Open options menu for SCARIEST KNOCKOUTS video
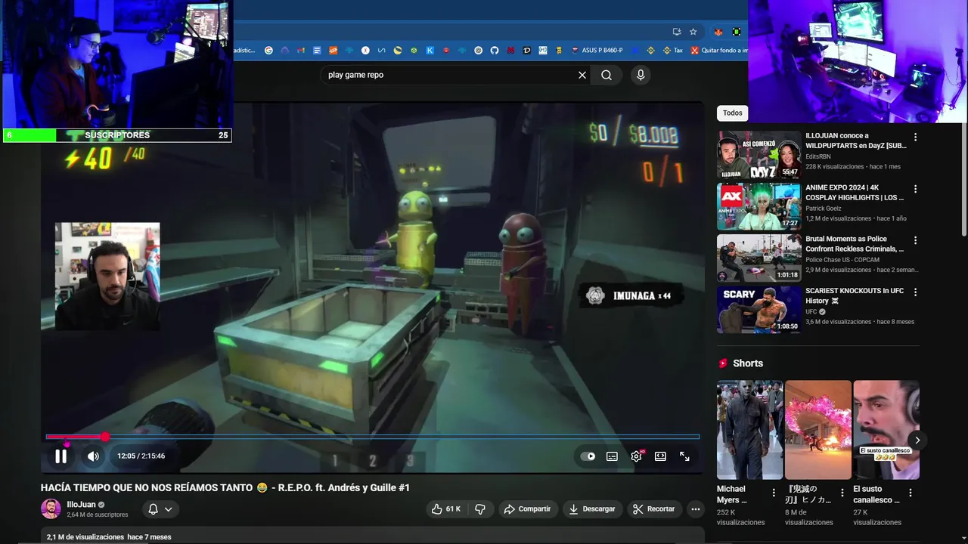Screen dimensions: 968x544 click(x=915, y=292)
